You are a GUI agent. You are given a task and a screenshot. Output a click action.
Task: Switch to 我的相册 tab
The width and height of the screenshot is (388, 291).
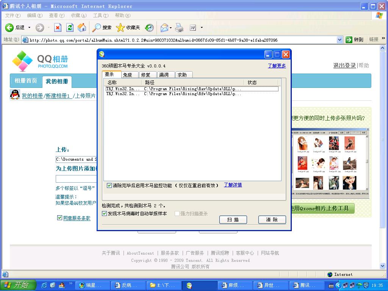(x=57, y=81)
